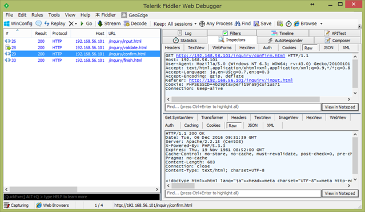
Task: Open the File menu
Action: (9, 15)
